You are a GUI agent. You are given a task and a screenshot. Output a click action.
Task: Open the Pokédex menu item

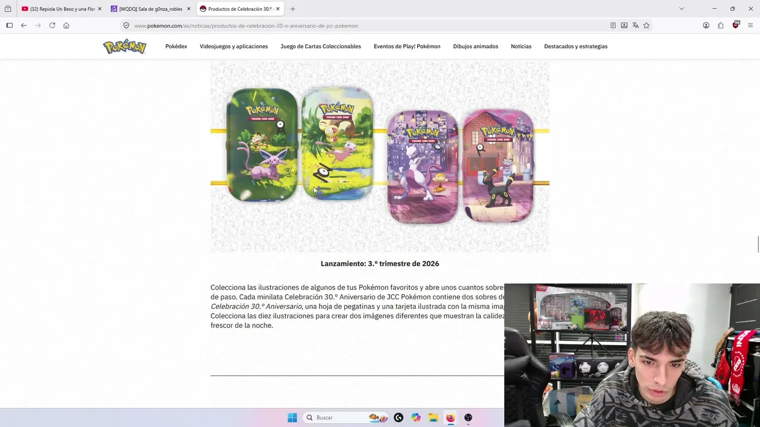point(176,46)
